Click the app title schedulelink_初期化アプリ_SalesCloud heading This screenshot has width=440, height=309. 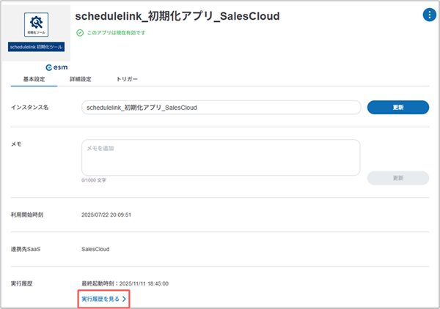[177, 16]
